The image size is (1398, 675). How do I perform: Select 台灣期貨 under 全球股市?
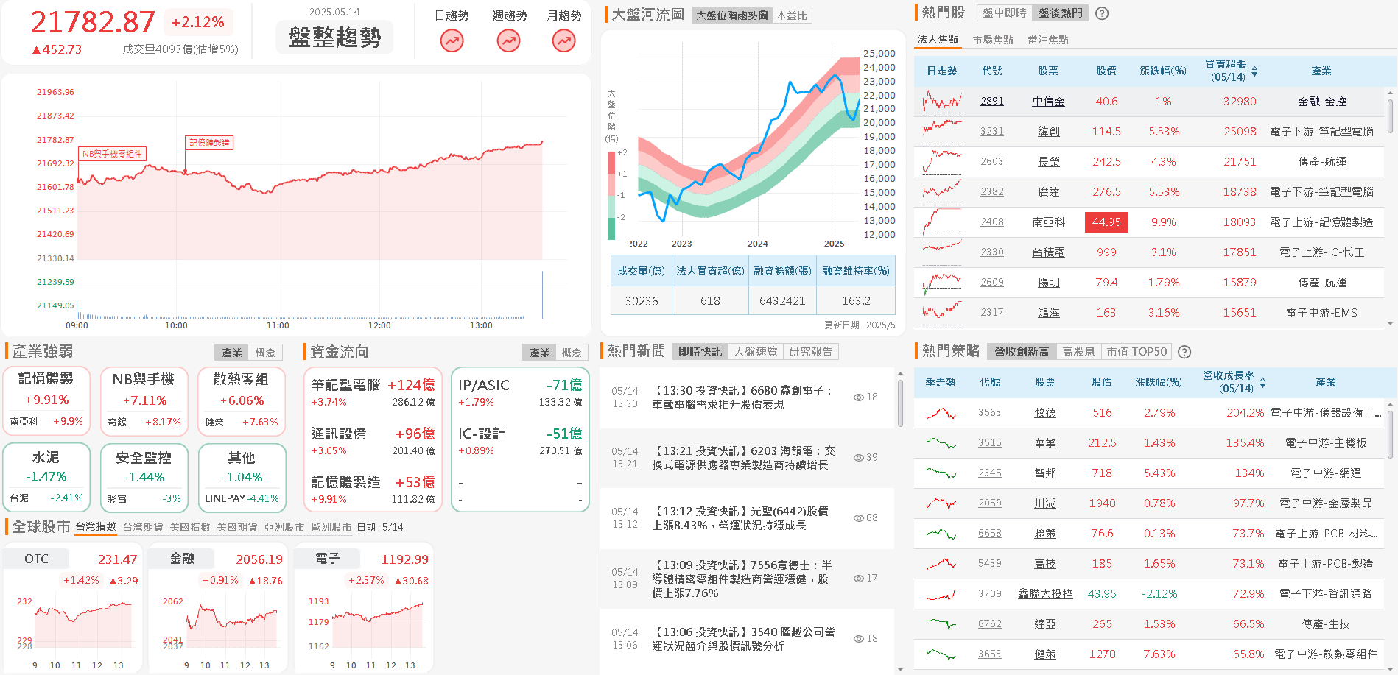[143, 527]
